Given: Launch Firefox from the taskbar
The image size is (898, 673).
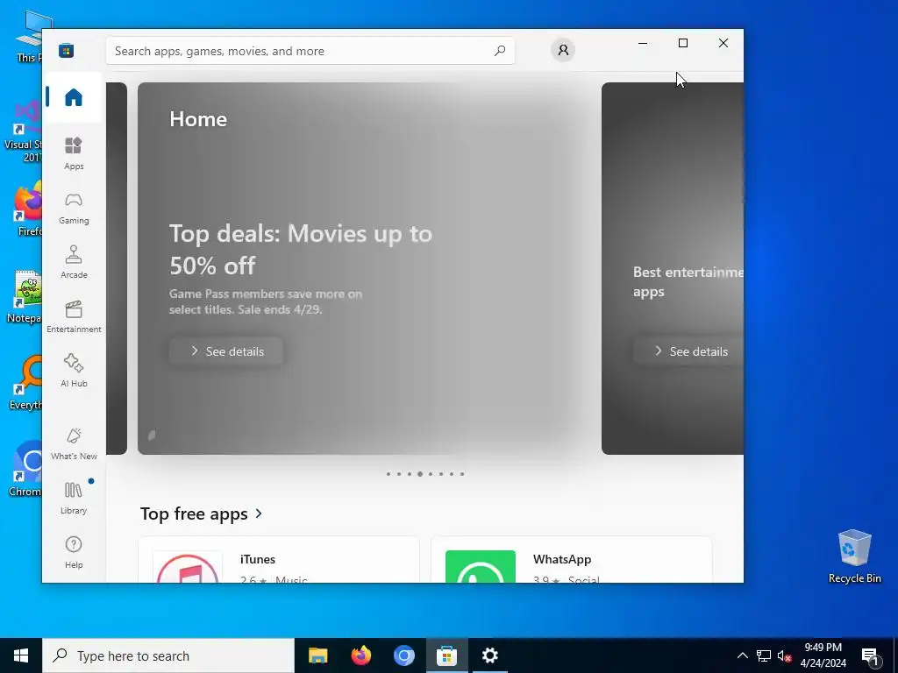Looking at the screenshot, I should [360, 655].
